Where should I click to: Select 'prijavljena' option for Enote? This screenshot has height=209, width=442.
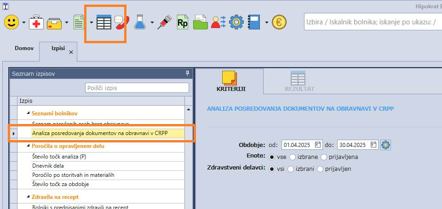(325, 157)
